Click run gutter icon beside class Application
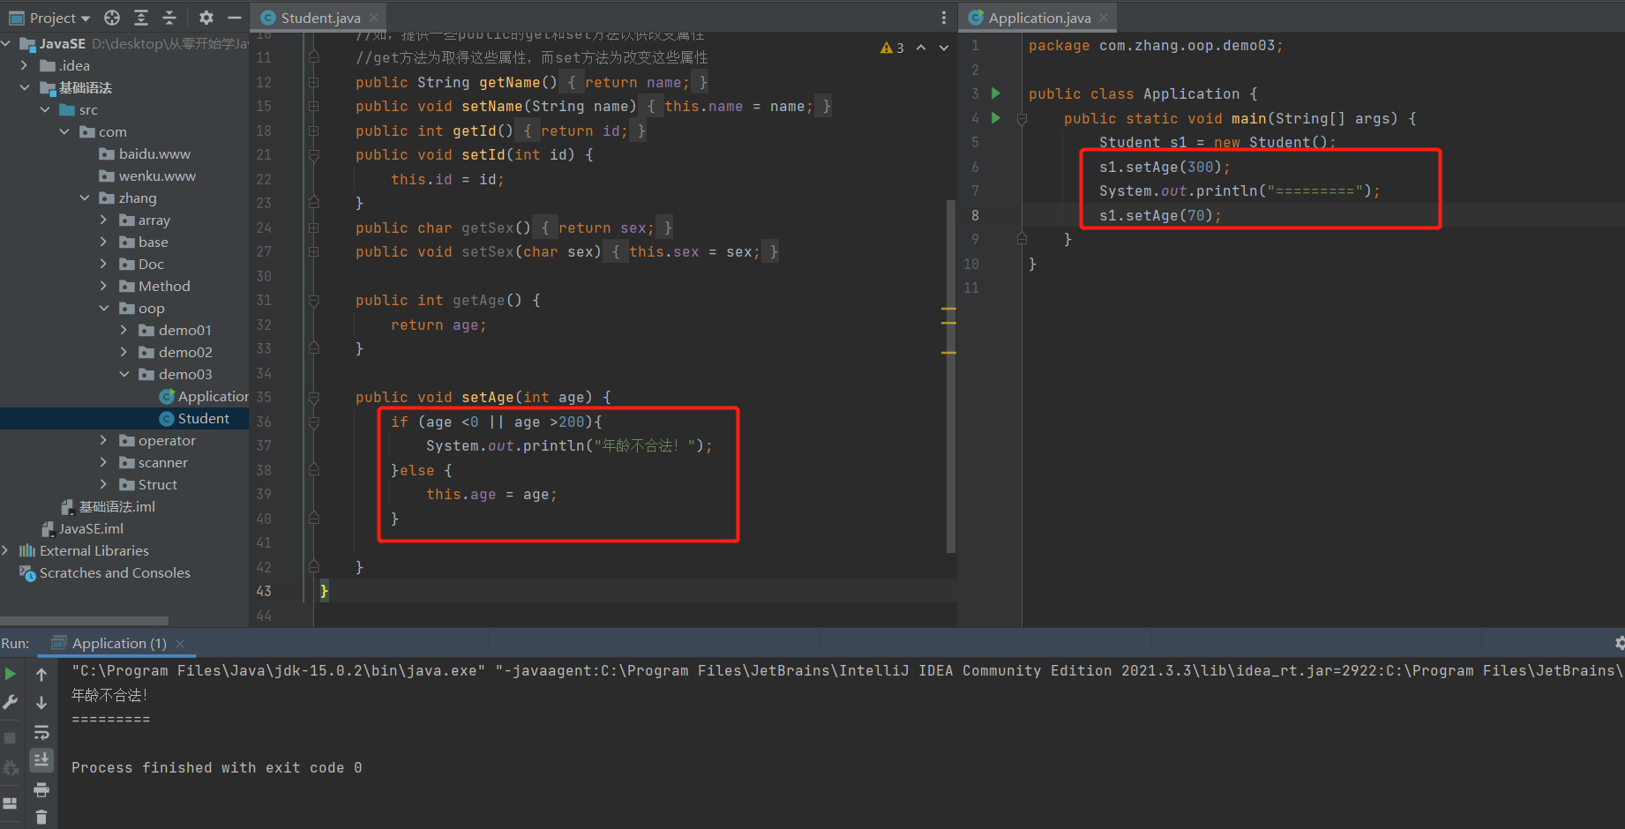The width and height of the screenshot is (1625, 829). point(996,93)
